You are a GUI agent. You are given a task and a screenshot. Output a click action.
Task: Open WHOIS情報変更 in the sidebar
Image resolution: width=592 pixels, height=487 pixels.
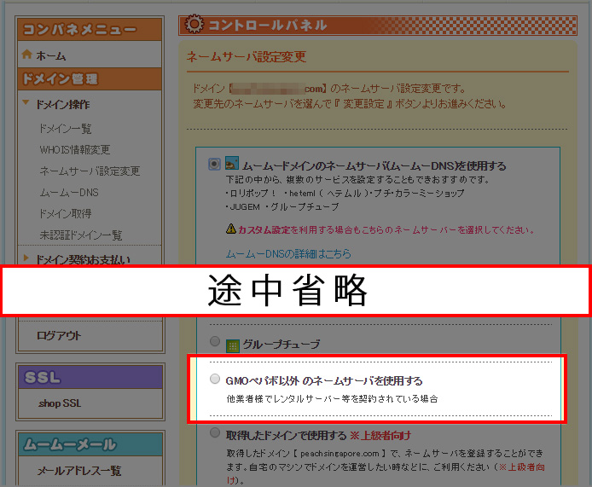[x=75, y=150]
